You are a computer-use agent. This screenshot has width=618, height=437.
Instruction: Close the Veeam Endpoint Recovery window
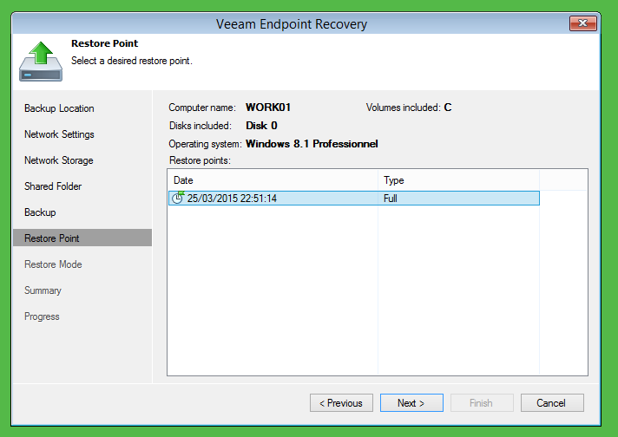coord(583,23)
